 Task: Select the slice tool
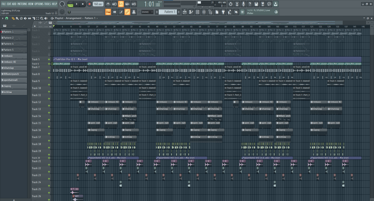pos(33,18)
